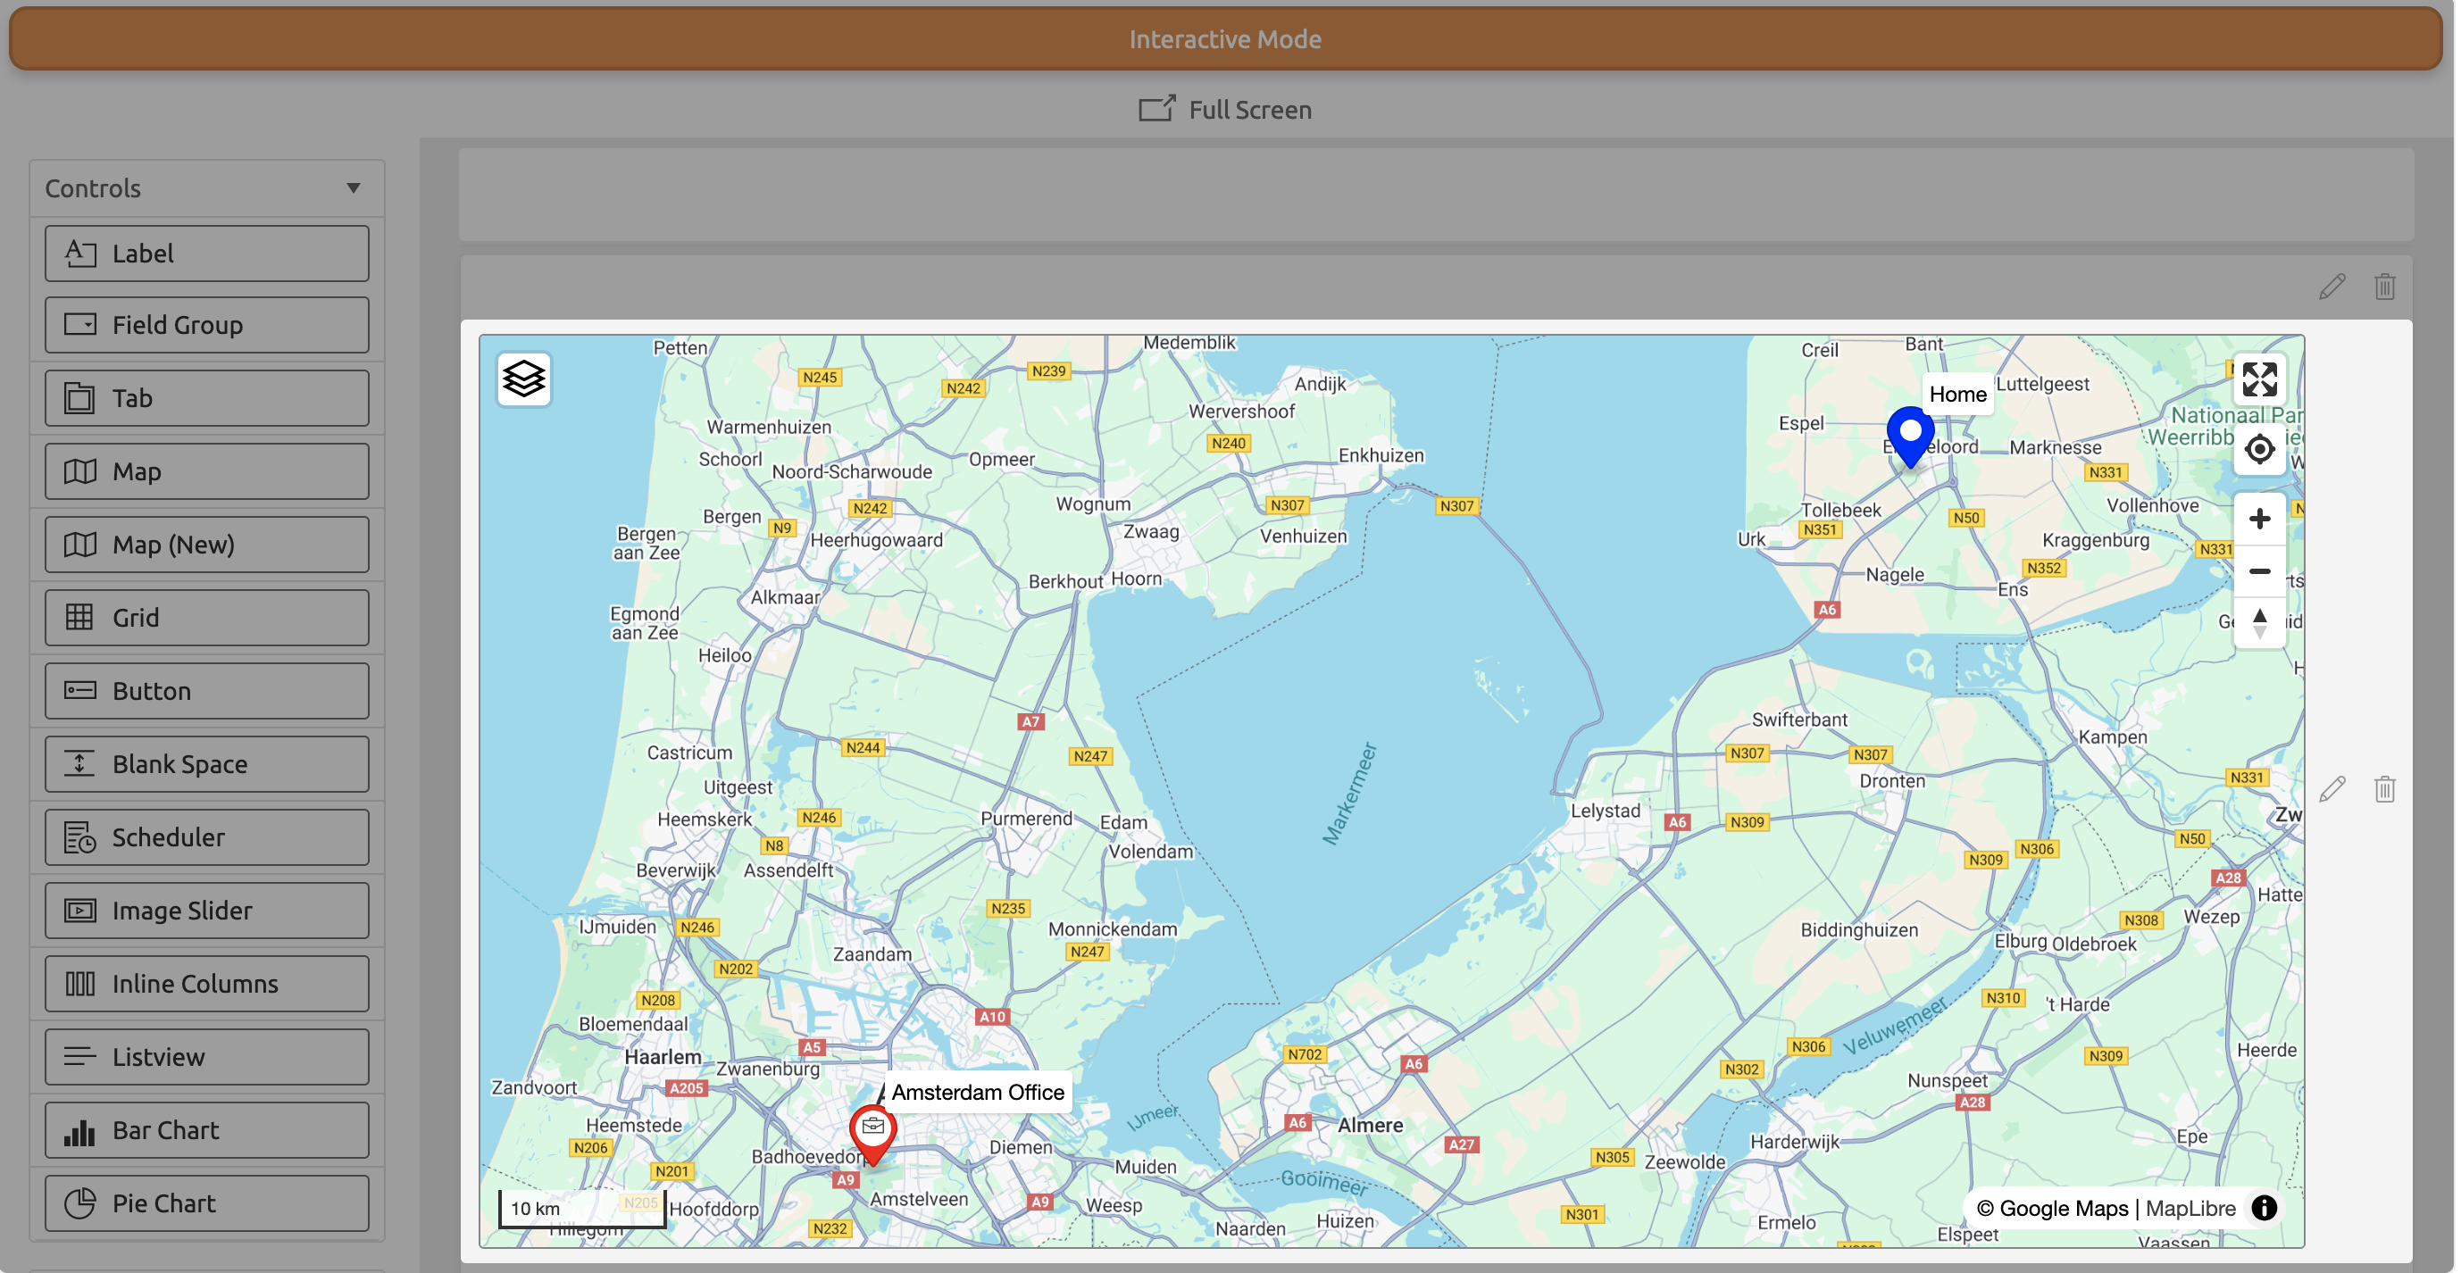Add a Listview control
This screenshot has width=2461, height=1273.
click(206, 1057)
